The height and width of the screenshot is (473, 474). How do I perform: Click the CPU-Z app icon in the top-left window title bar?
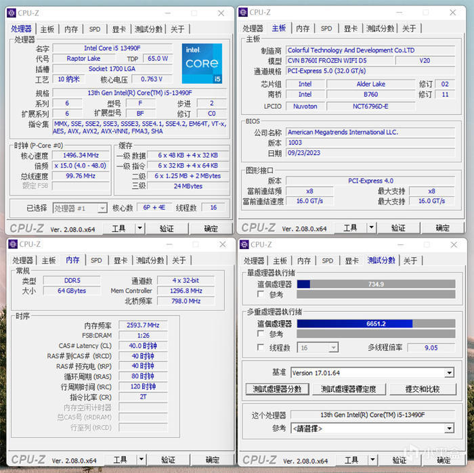pyautogui.click(x=12, y=13)
